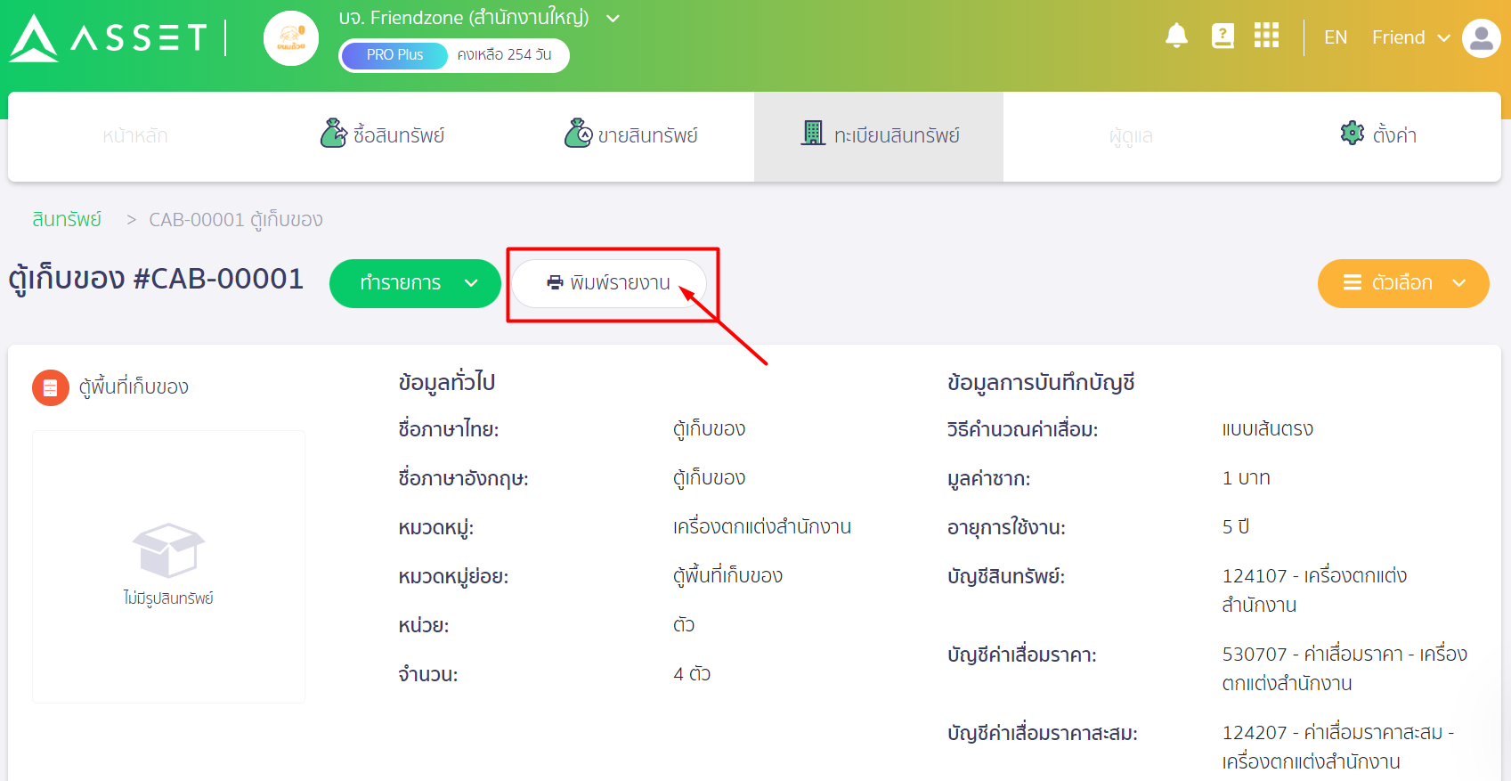Expand the ทำรายการ dropdown button
Image resolution: width=1511 pixels, height=781 pixels.
[x=415, y=283]
